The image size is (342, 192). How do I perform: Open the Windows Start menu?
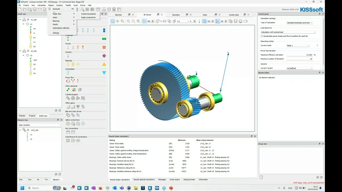pyautogui.click(x=22, y=188)
